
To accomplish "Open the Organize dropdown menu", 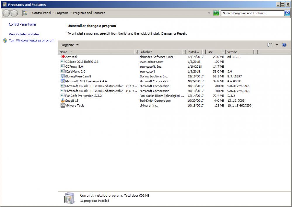I will [x=70, y=45].
